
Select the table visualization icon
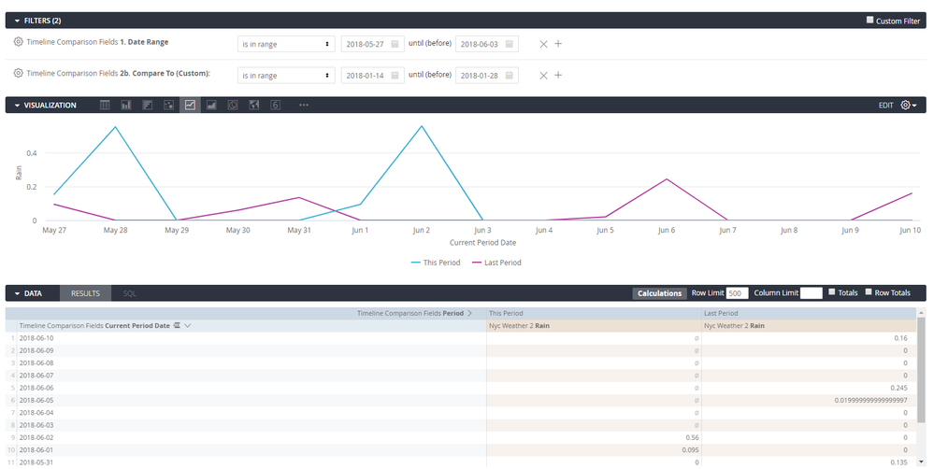[x=105, y=105]
